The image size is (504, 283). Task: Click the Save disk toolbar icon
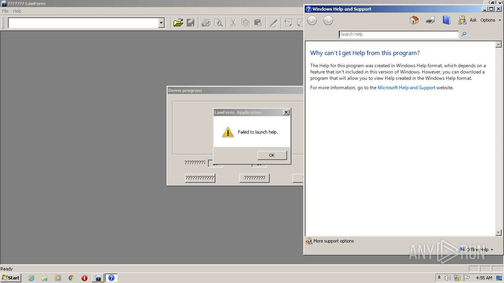[x=191, y=23]
